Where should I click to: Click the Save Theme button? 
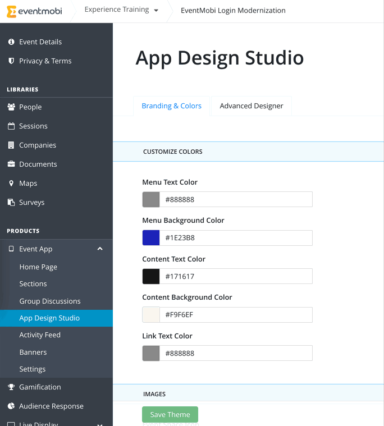pyautogui.click(x=170, y=414)
